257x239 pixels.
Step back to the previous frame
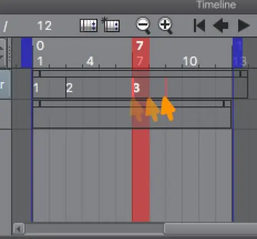coord(221,26)
